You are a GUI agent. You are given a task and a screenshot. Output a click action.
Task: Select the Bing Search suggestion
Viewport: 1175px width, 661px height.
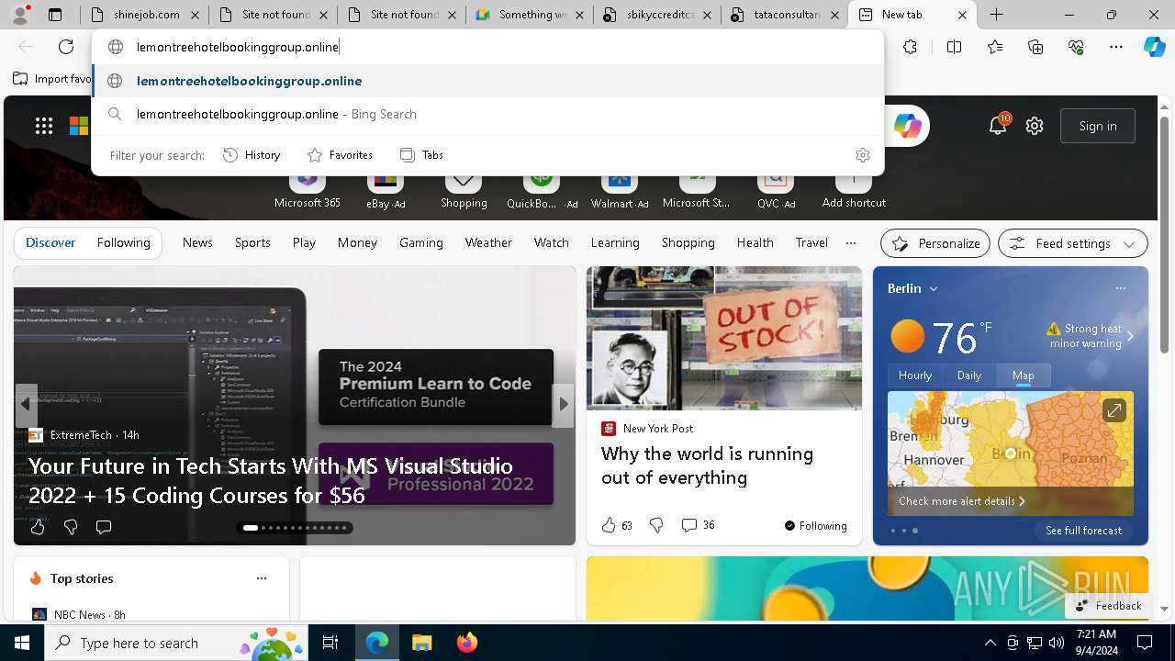[488, 114]
